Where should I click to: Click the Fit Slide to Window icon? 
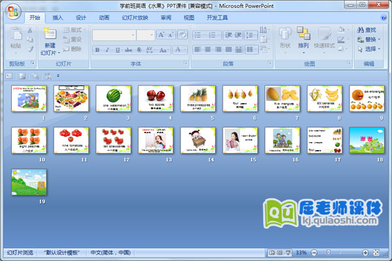click(x=376, y=253)
